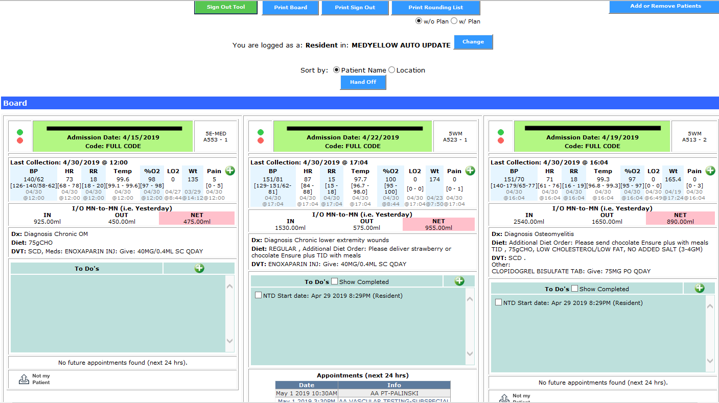Click Print Rounding List button

click(x=435, y=8)
